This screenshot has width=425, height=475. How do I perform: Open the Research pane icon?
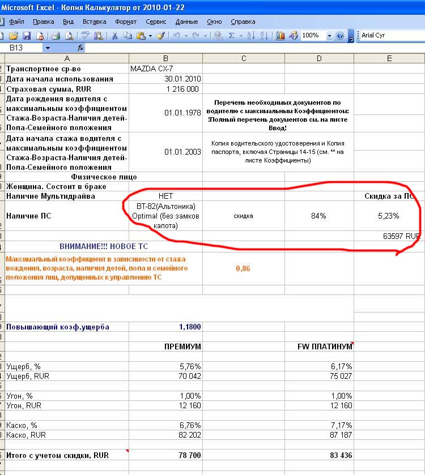tap(98, 36)
